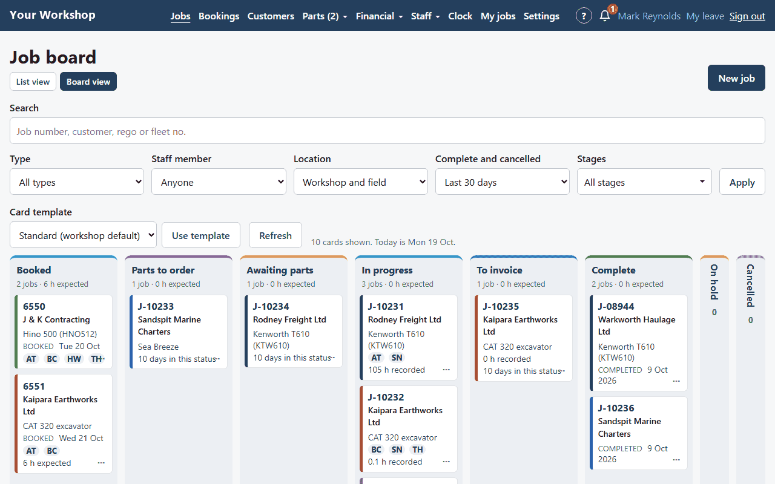Open the Type filter dropdown

point(77,181)
